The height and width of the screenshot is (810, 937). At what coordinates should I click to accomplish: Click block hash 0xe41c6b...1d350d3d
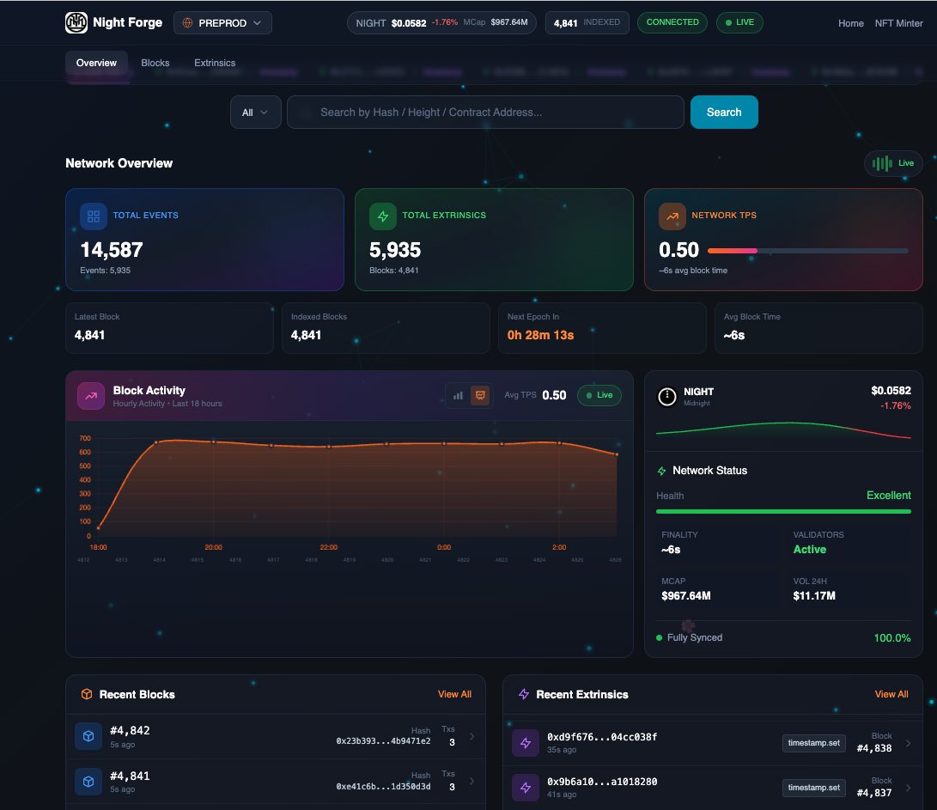[x=383, y=787]
